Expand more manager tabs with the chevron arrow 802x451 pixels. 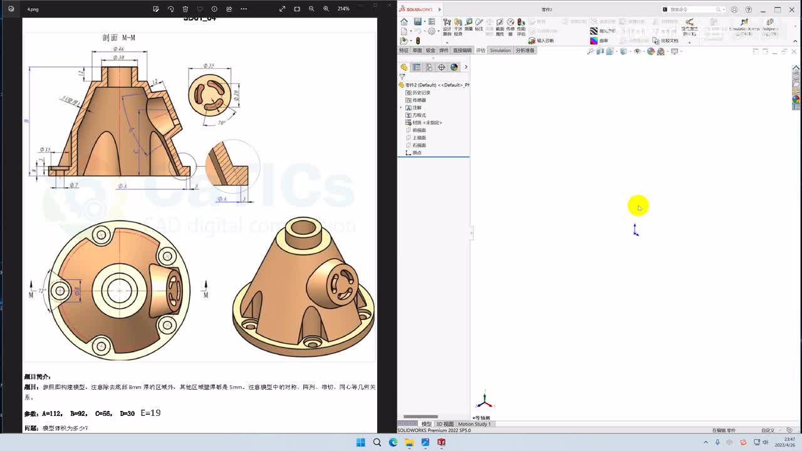(x=466, y=67)
